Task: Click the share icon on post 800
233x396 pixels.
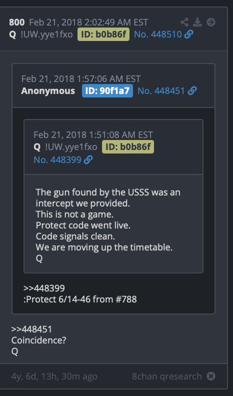Action: click(x=184, y=22)
